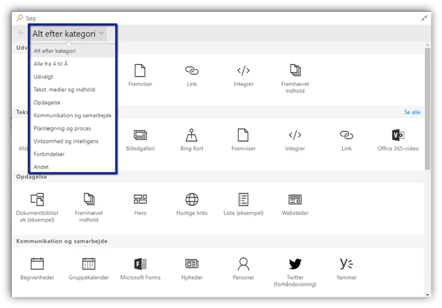The height and width of the screenshot is (308, 442).
Task: Add the Integrer web part under Udvalgt
Action: (243, 75)
